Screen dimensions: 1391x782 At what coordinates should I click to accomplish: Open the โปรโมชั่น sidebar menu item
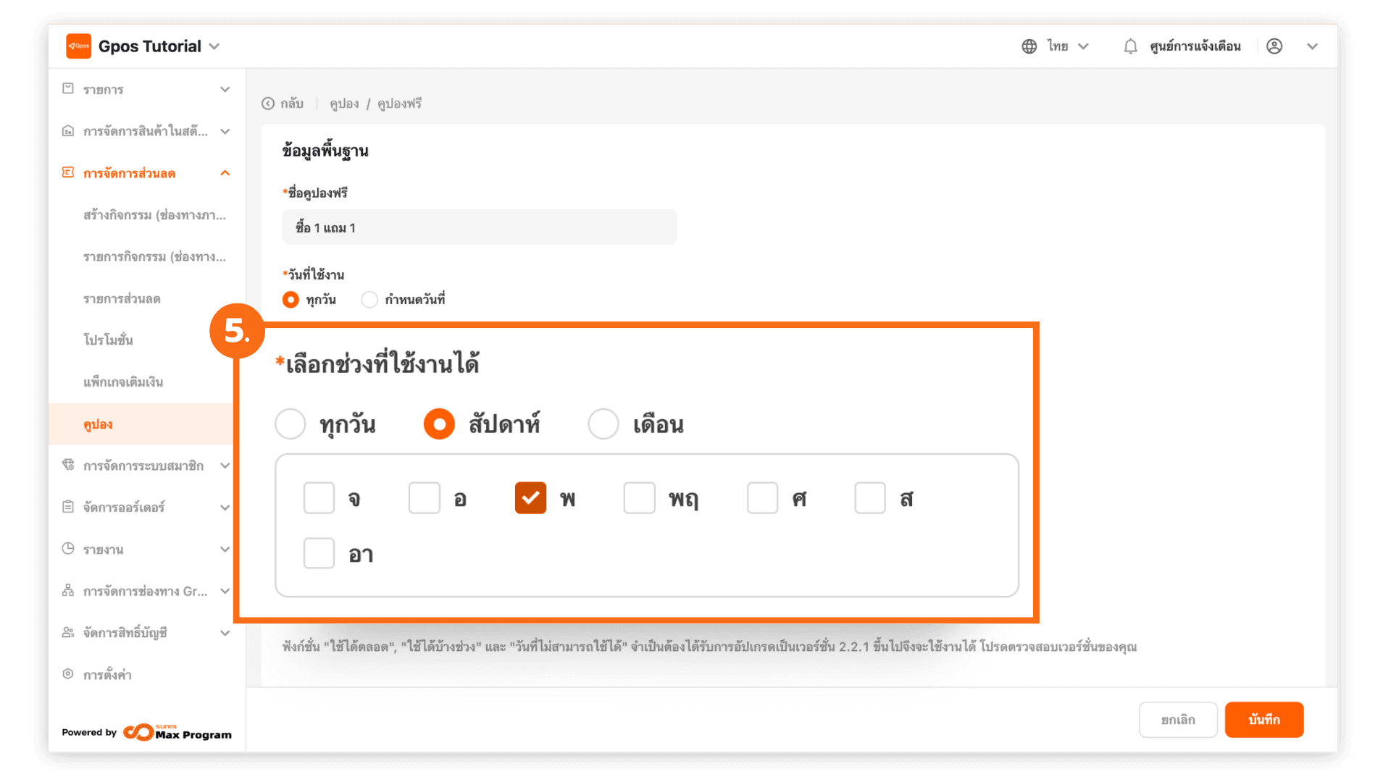pos(108,340)
